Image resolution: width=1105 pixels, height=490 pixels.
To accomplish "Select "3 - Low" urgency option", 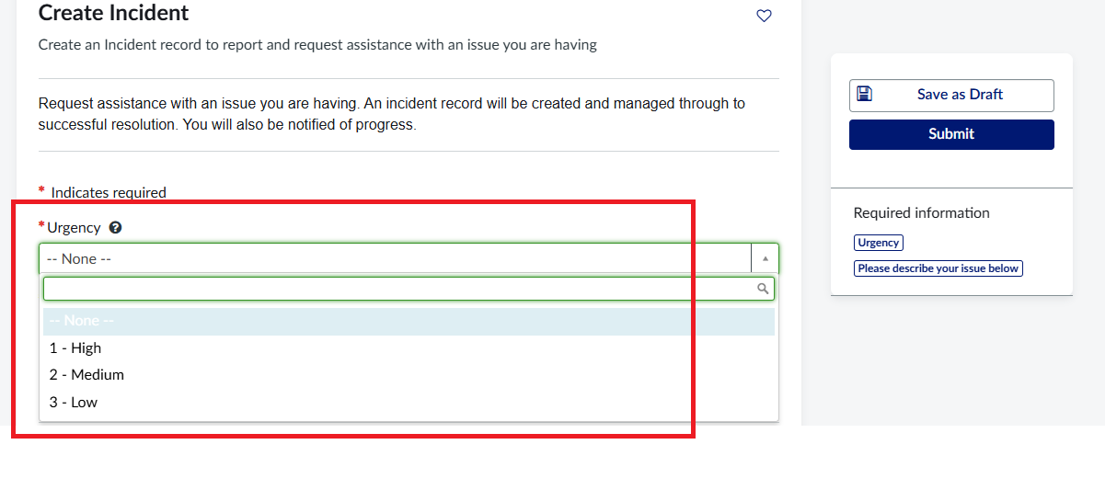I will click(x=74, y=403).
